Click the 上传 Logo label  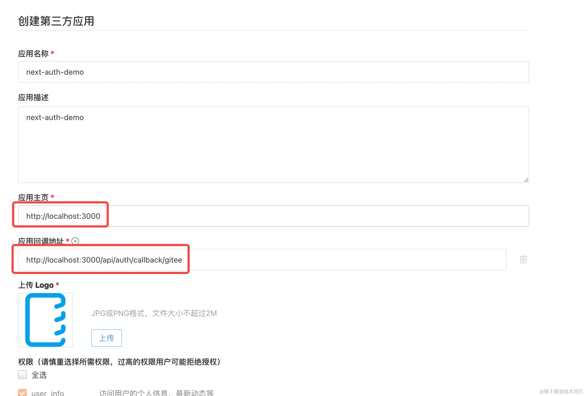pos(36,285)
